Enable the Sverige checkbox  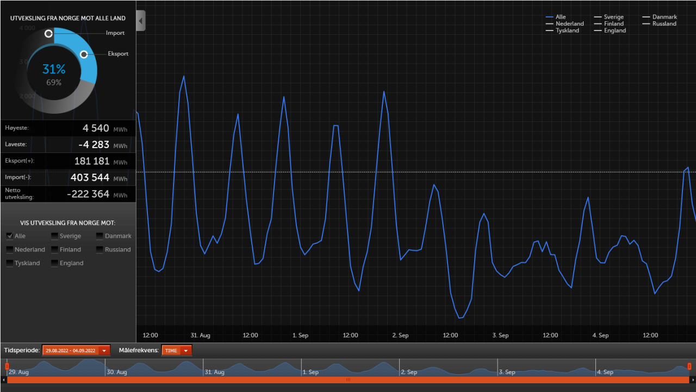click(x=54, y=236)
